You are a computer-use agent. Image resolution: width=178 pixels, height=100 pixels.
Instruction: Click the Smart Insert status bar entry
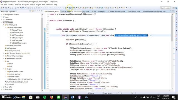[107, 93]
